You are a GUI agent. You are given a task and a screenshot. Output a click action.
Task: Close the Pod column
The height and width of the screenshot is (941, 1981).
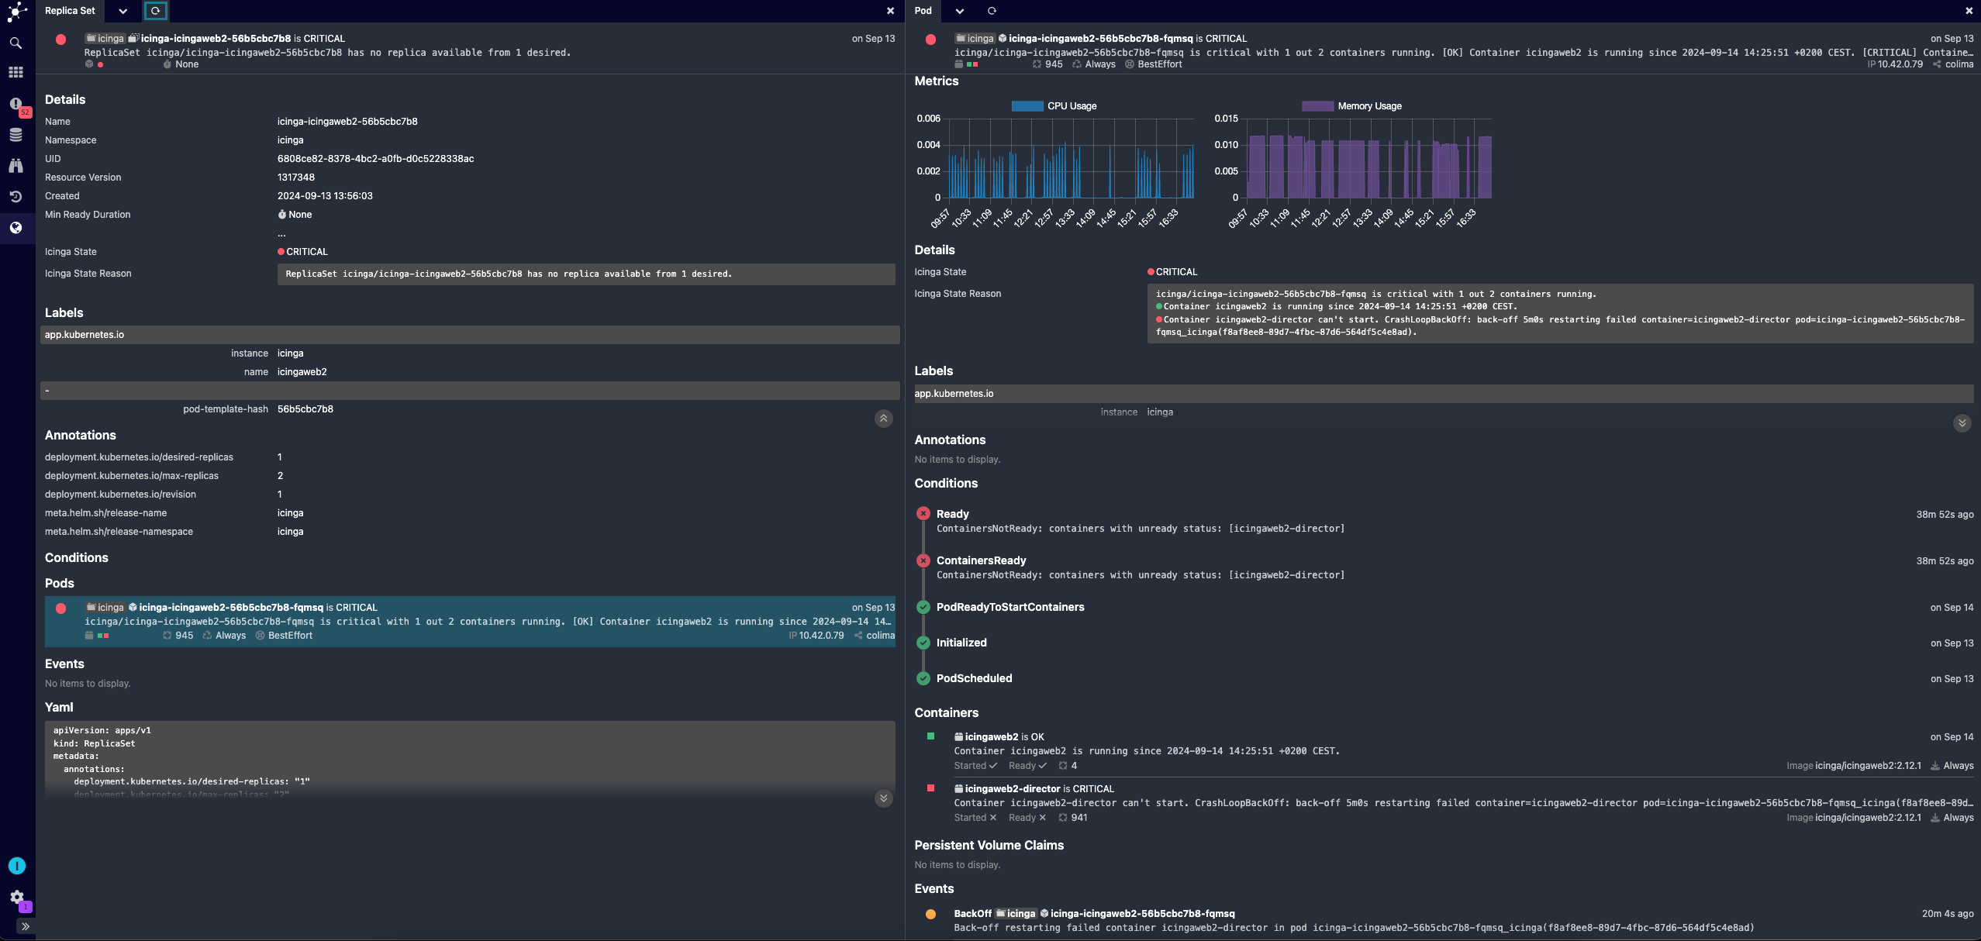point(1969,11)
